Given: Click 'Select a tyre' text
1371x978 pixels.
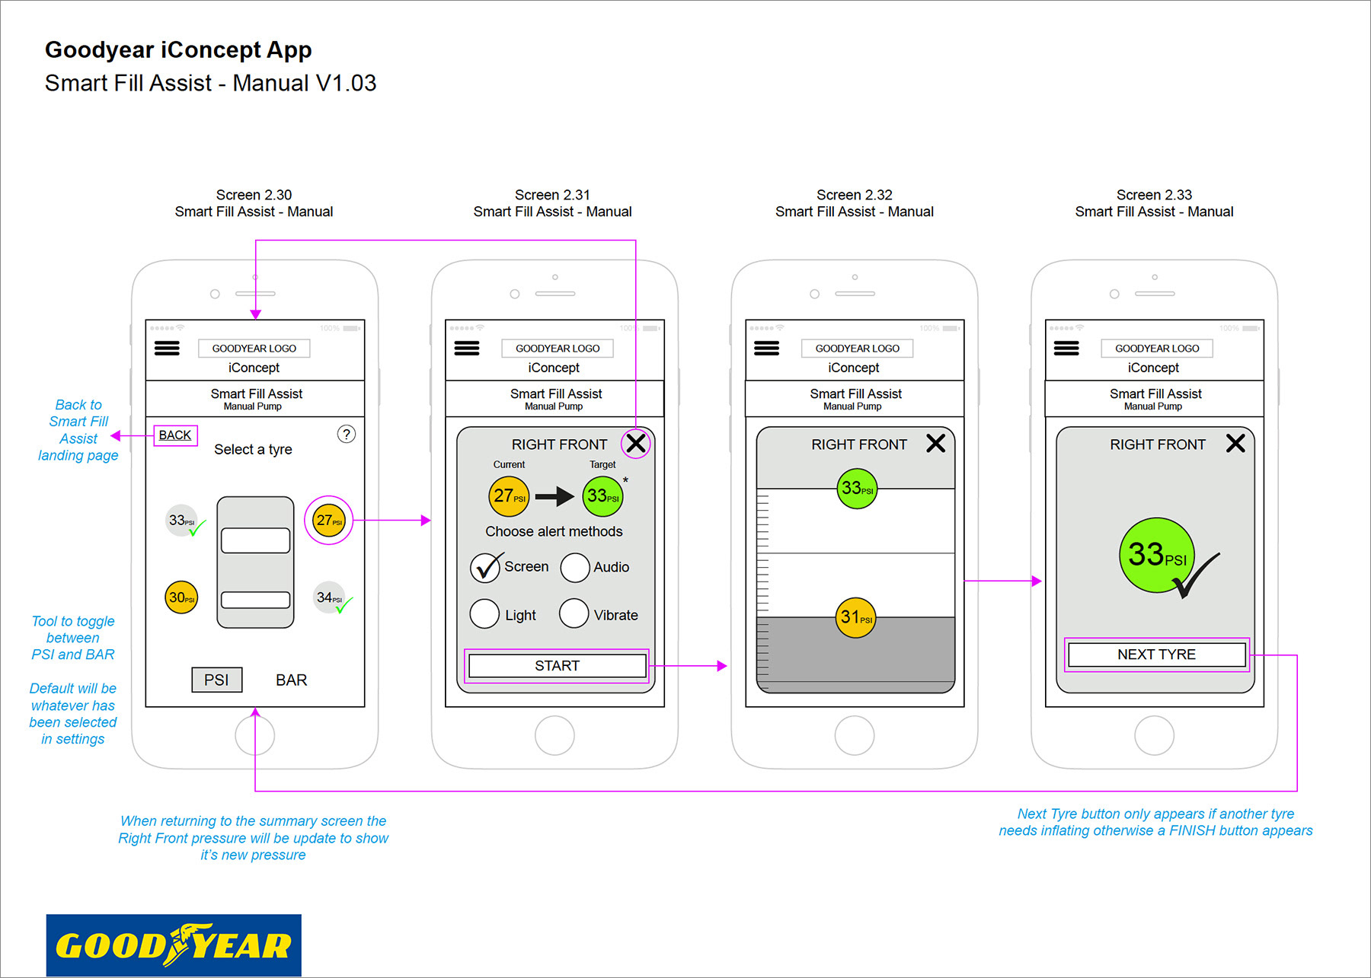Looking at the screenshot, I should point(253,450).
